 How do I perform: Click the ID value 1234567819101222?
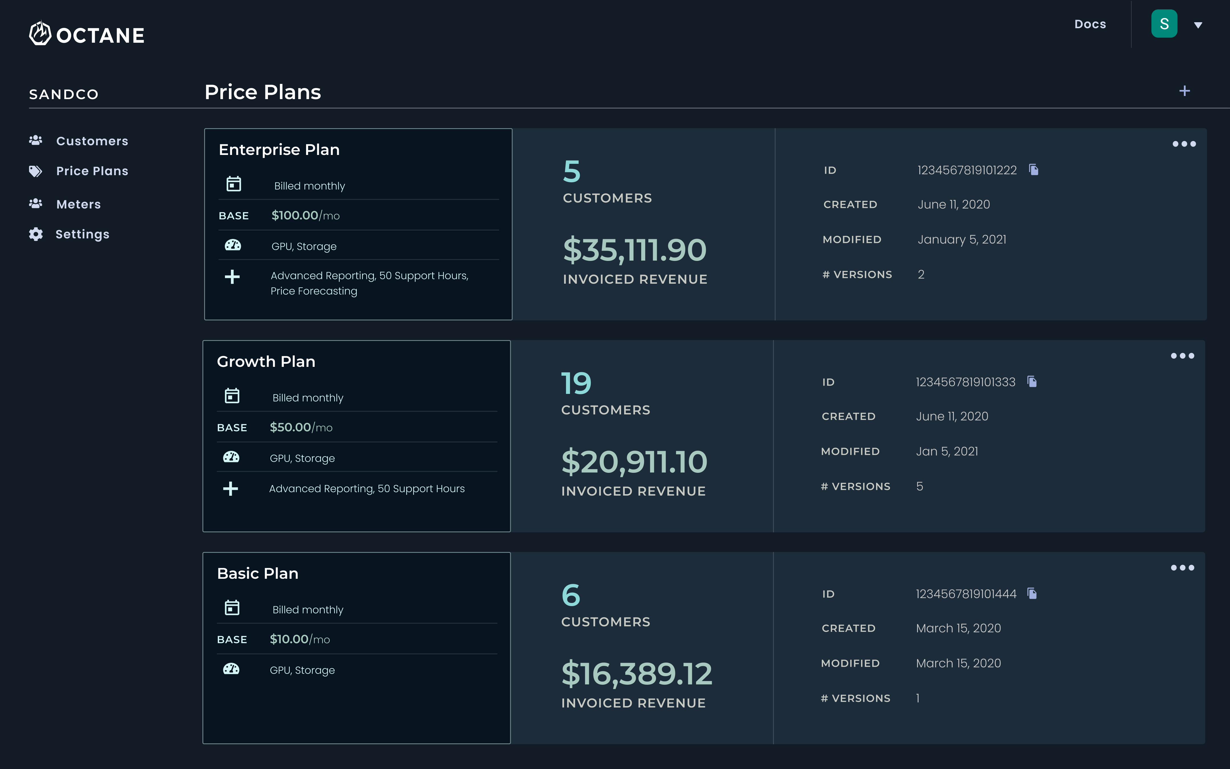pos(967,170)
